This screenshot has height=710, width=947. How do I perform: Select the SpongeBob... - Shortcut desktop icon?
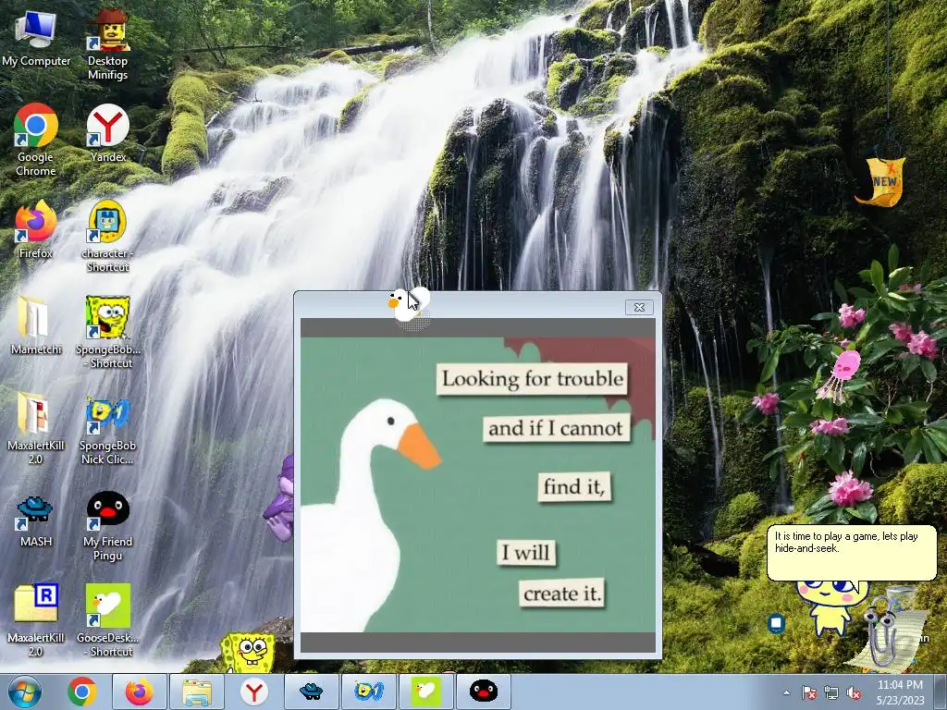coord(107,332)
